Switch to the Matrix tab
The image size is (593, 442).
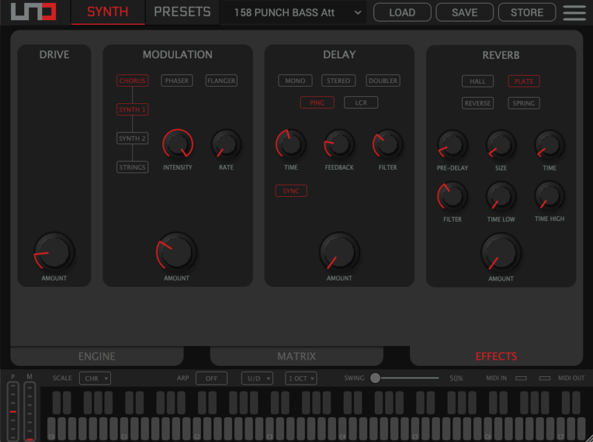click(x=296, y=356)
